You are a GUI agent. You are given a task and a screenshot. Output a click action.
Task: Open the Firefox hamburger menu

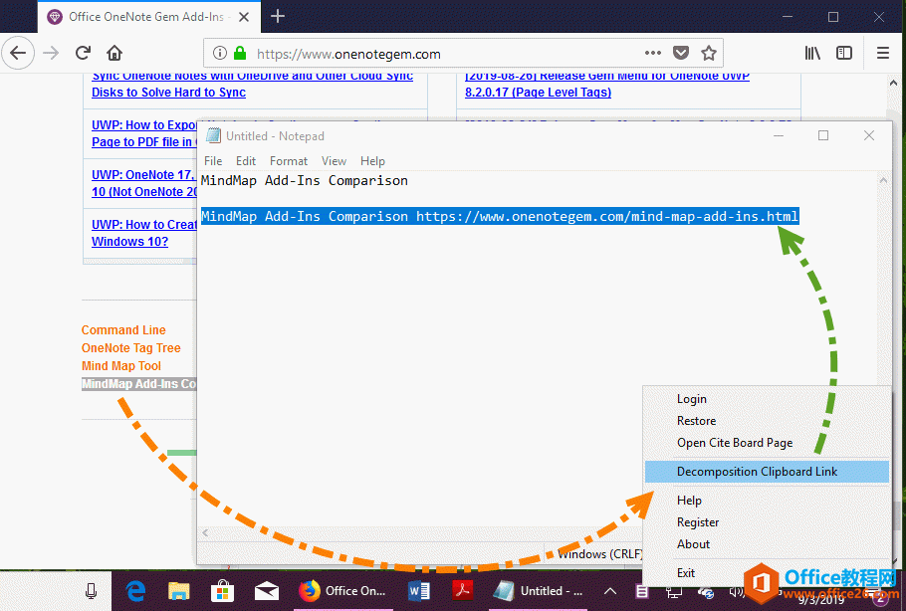(x=882, y=54)
